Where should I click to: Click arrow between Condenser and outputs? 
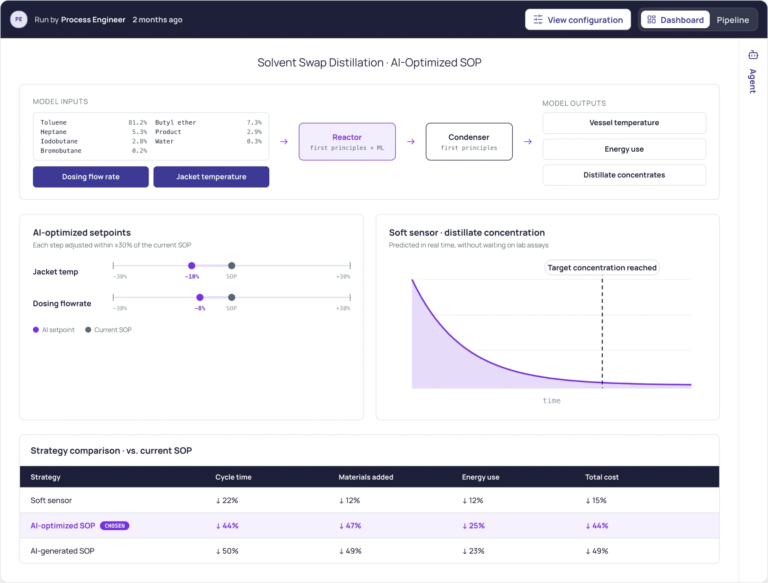coord(528,141)
